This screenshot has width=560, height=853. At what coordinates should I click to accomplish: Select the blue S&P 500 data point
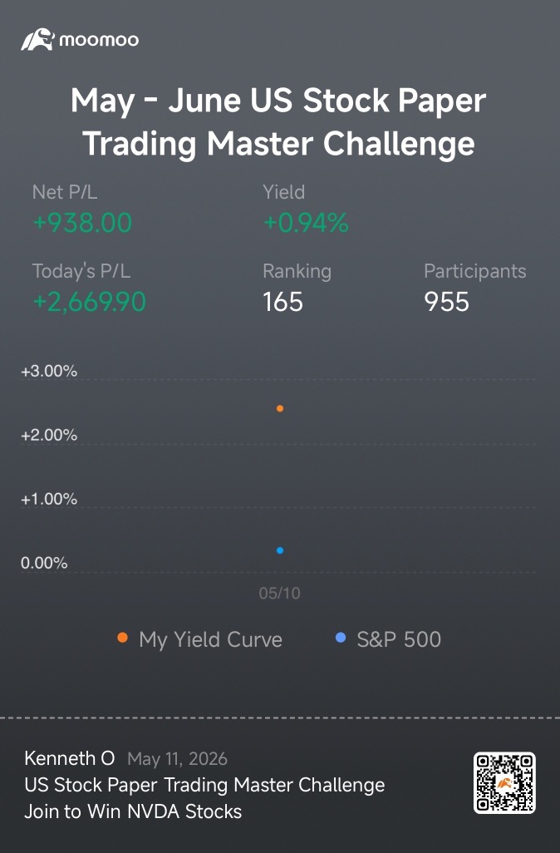[x=279, y=550]
